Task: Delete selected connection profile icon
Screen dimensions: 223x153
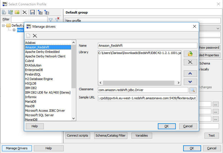Action: [24, 12]
